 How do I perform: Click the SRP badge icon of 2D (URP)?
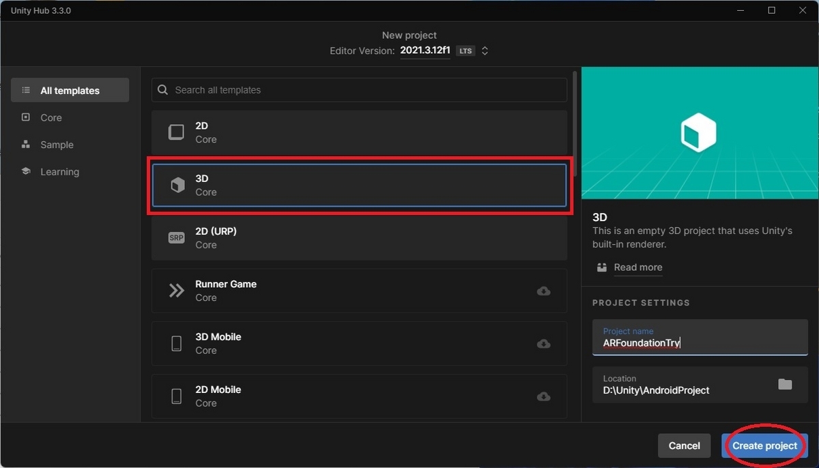coord(177,238)
